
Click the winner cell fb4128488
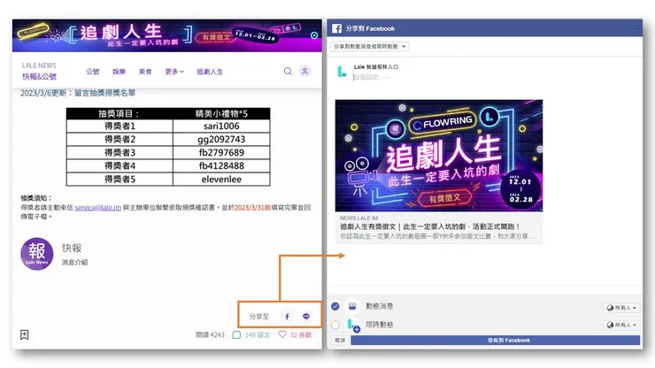pos(221,165)
